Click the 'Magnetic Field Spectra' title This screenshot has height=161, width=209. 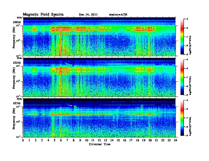point(43,14)
